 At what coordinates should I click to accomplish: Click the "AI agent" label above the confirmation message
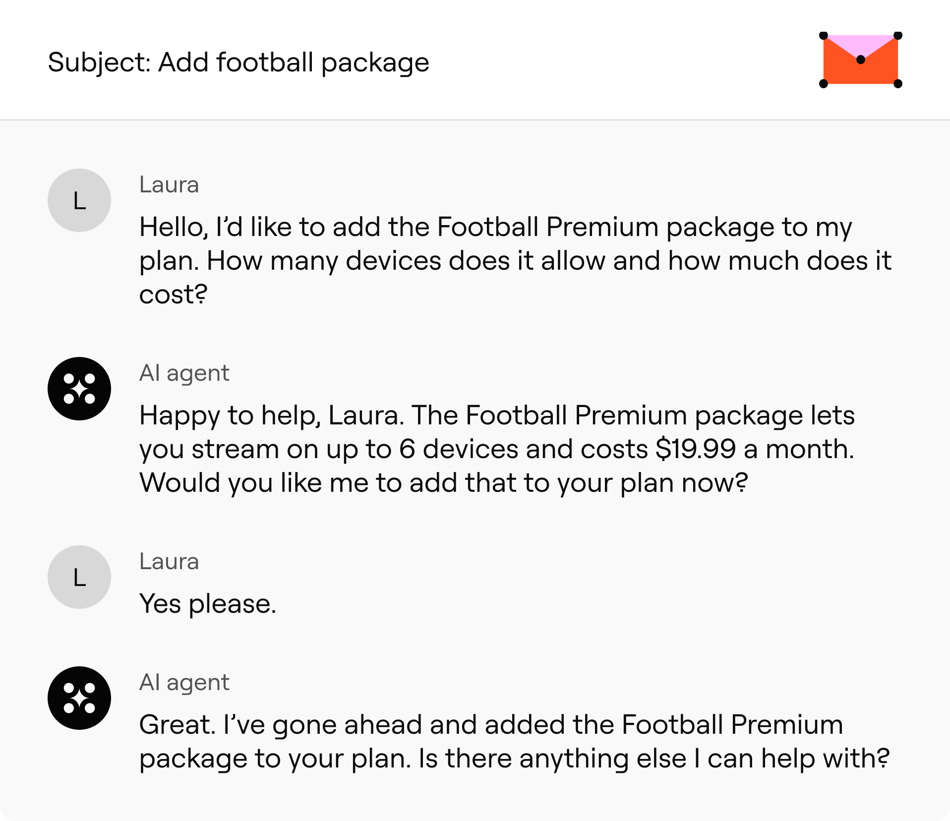184,682
